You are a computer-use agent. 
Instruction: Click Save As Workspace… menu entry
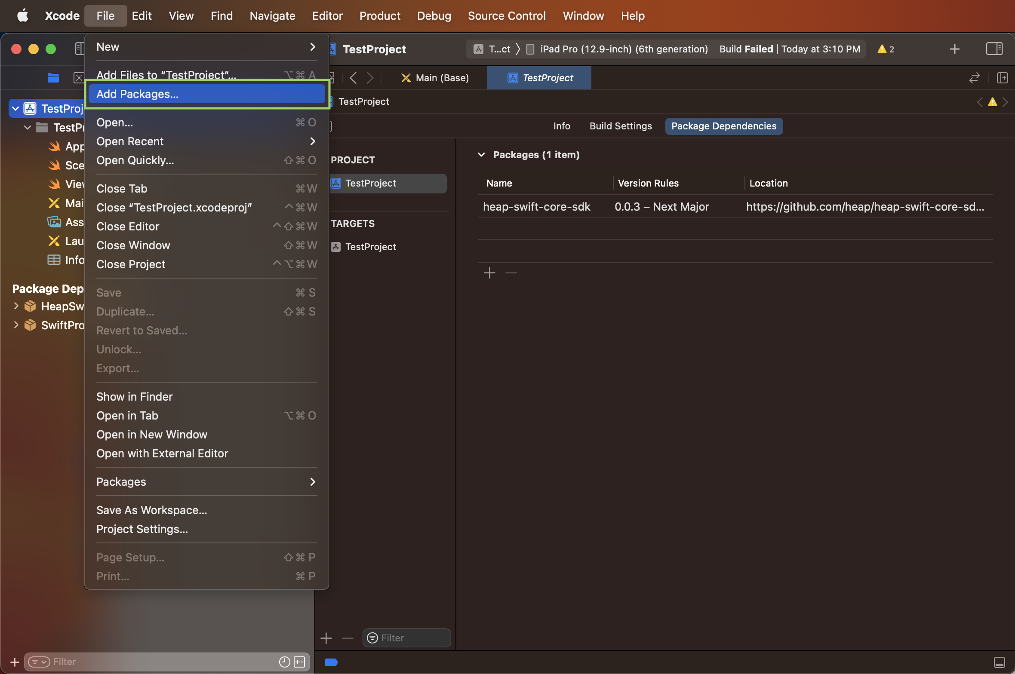[151, 510]
